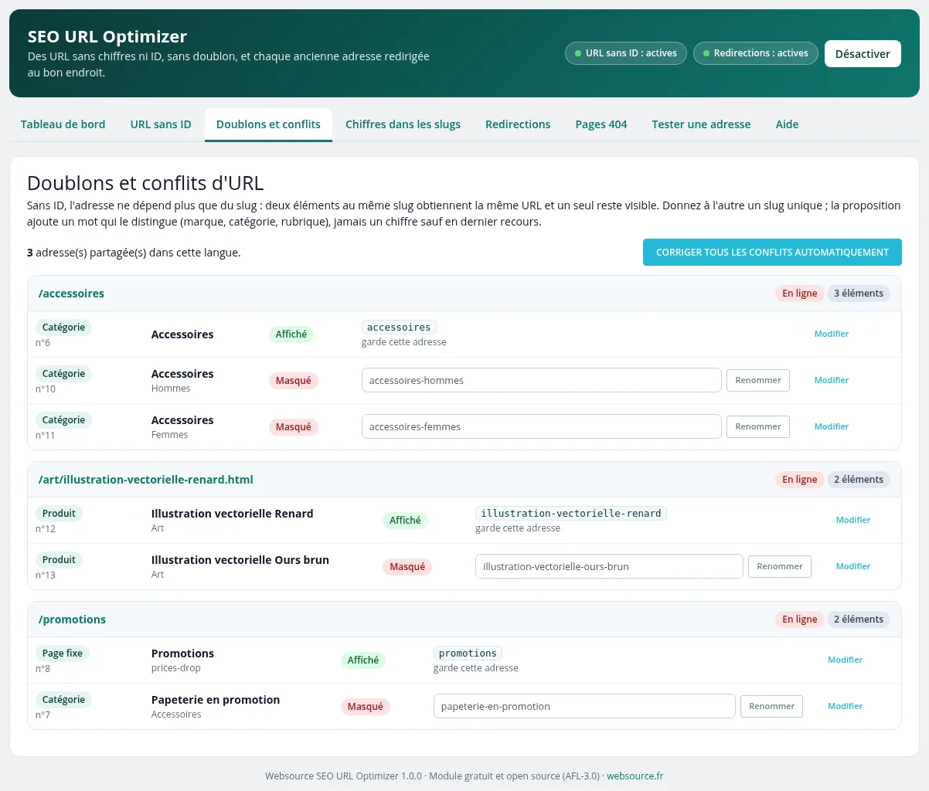Select the Doublons et conflits tab
Image resolution: width=929 pixels, height=791 pixels.
(268, 124)
